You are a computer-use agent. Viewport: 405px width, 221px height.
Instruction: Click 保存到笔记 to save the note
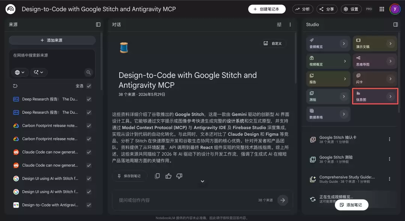pyautogui.click(x=129, y=176)
